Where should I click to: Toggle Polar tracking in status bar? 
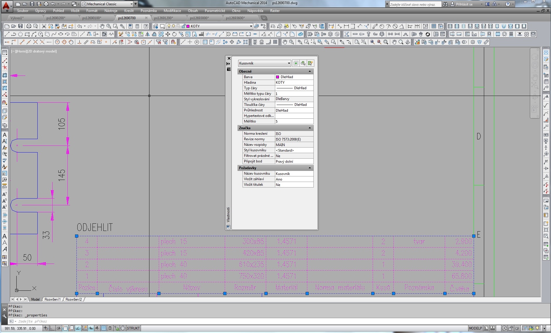59,328
